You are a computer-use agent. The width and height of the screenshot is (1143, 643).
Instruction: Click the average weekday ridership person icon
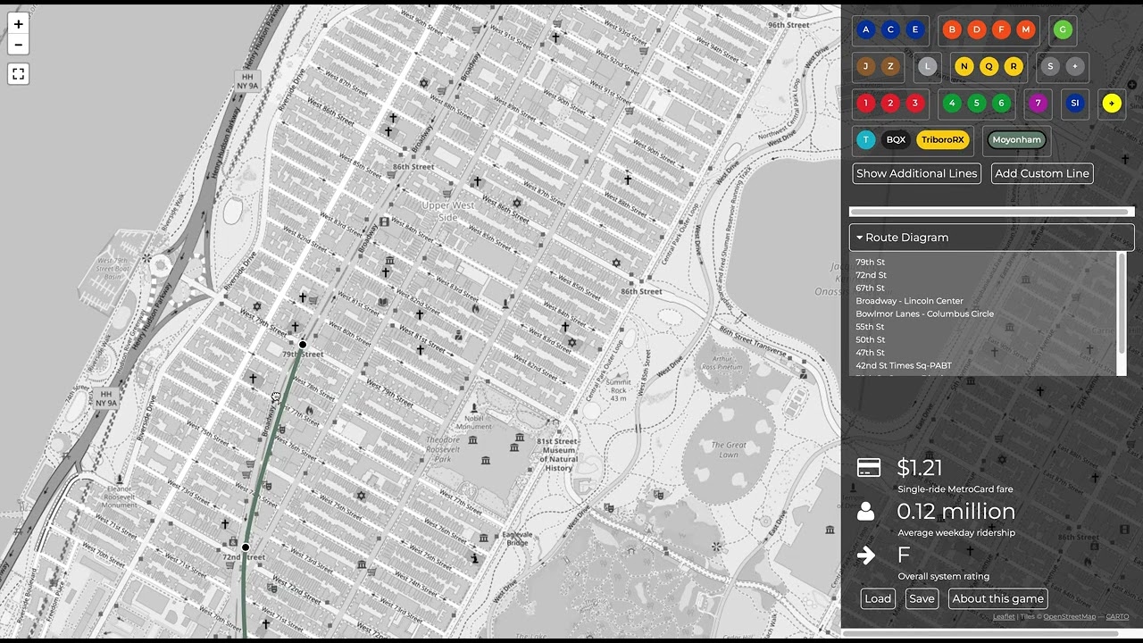point(865,511)
